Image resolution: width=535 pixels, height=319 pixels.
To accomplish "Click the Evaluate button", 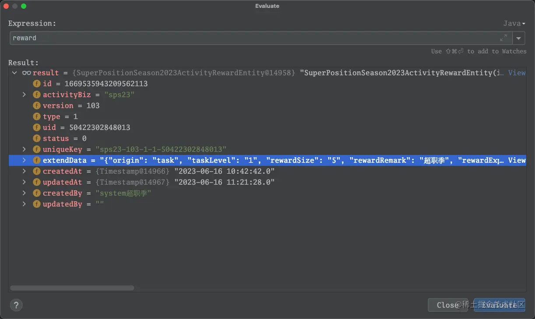I will click(499, 305).
